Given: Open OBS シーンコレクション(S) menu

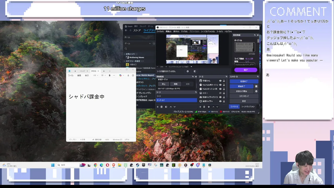Looking at the screenshot, I should tap(208, 31).
